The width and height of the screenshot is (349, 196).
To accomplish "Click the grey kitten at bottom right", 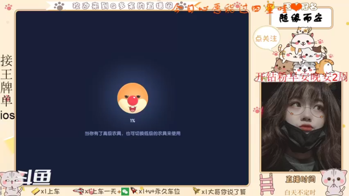I will [333, 182].
